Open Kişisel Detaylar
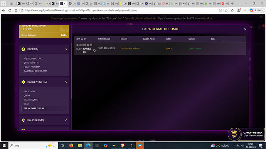This screenshot has width=266, height=149. pos(32,58)
